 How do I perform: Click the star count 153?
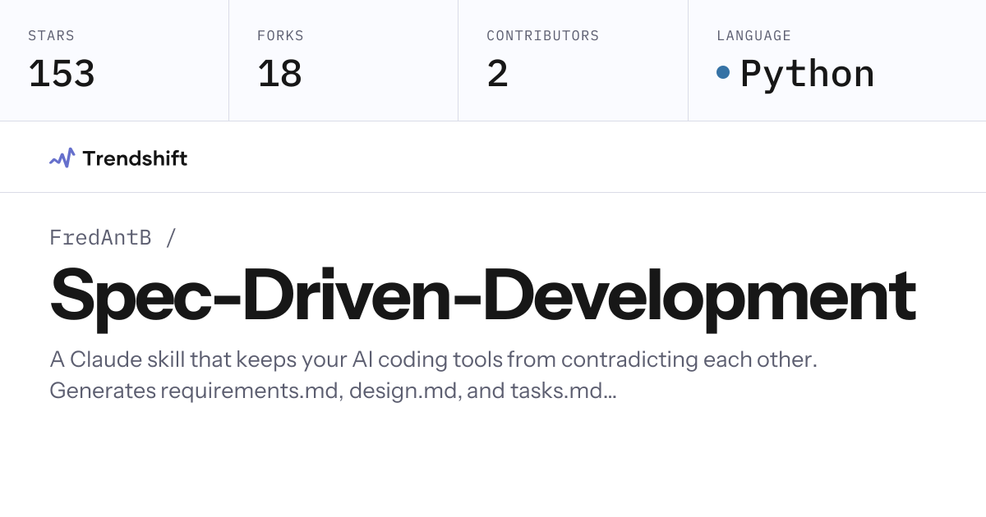click(62, 74)
